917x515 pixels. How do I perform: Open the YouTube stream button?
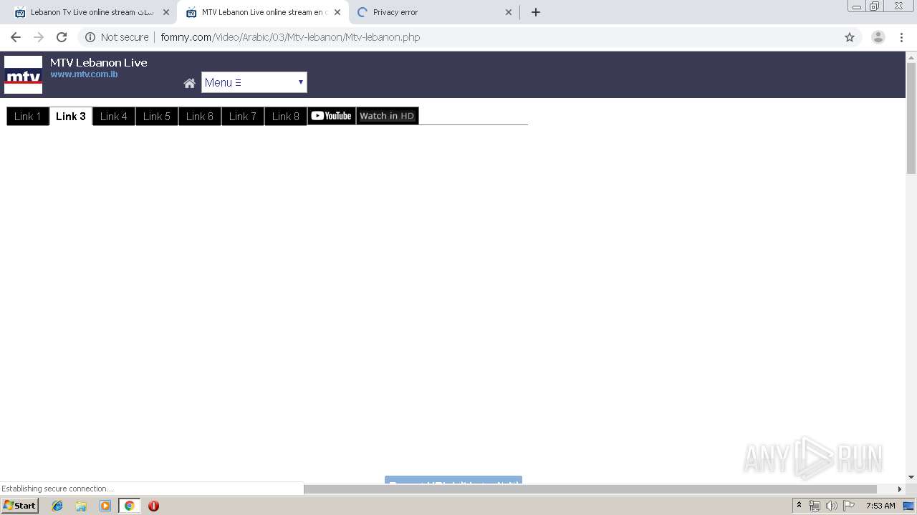tap(332, 116)
